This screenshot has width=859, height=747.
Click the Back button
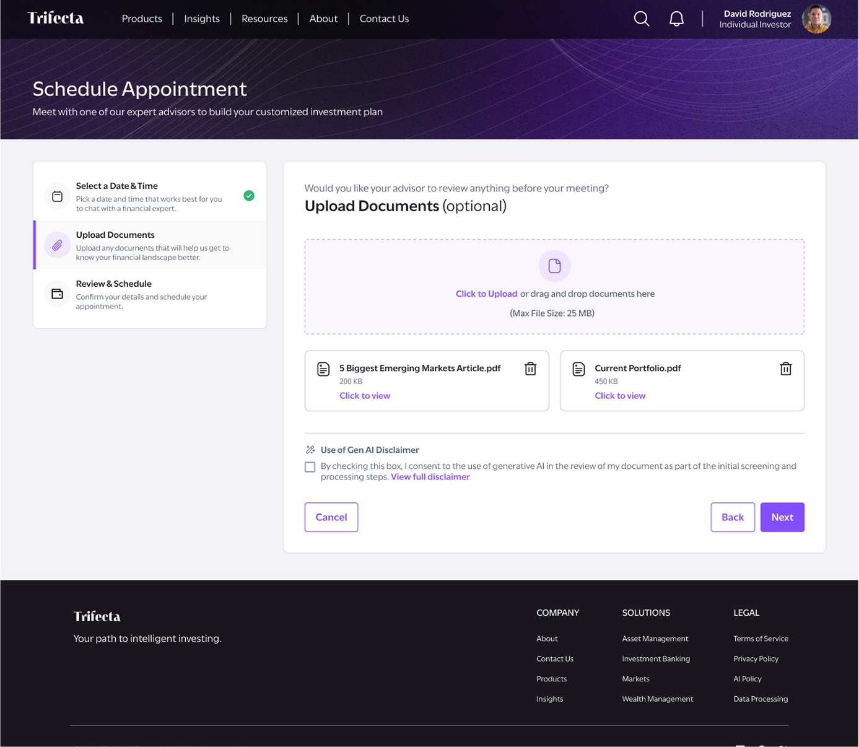point(733,517)
